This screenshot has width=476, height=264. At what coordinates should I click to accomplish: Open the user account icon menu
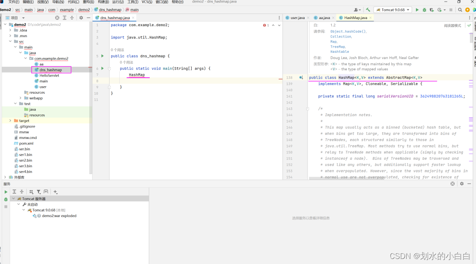[357, 10]
